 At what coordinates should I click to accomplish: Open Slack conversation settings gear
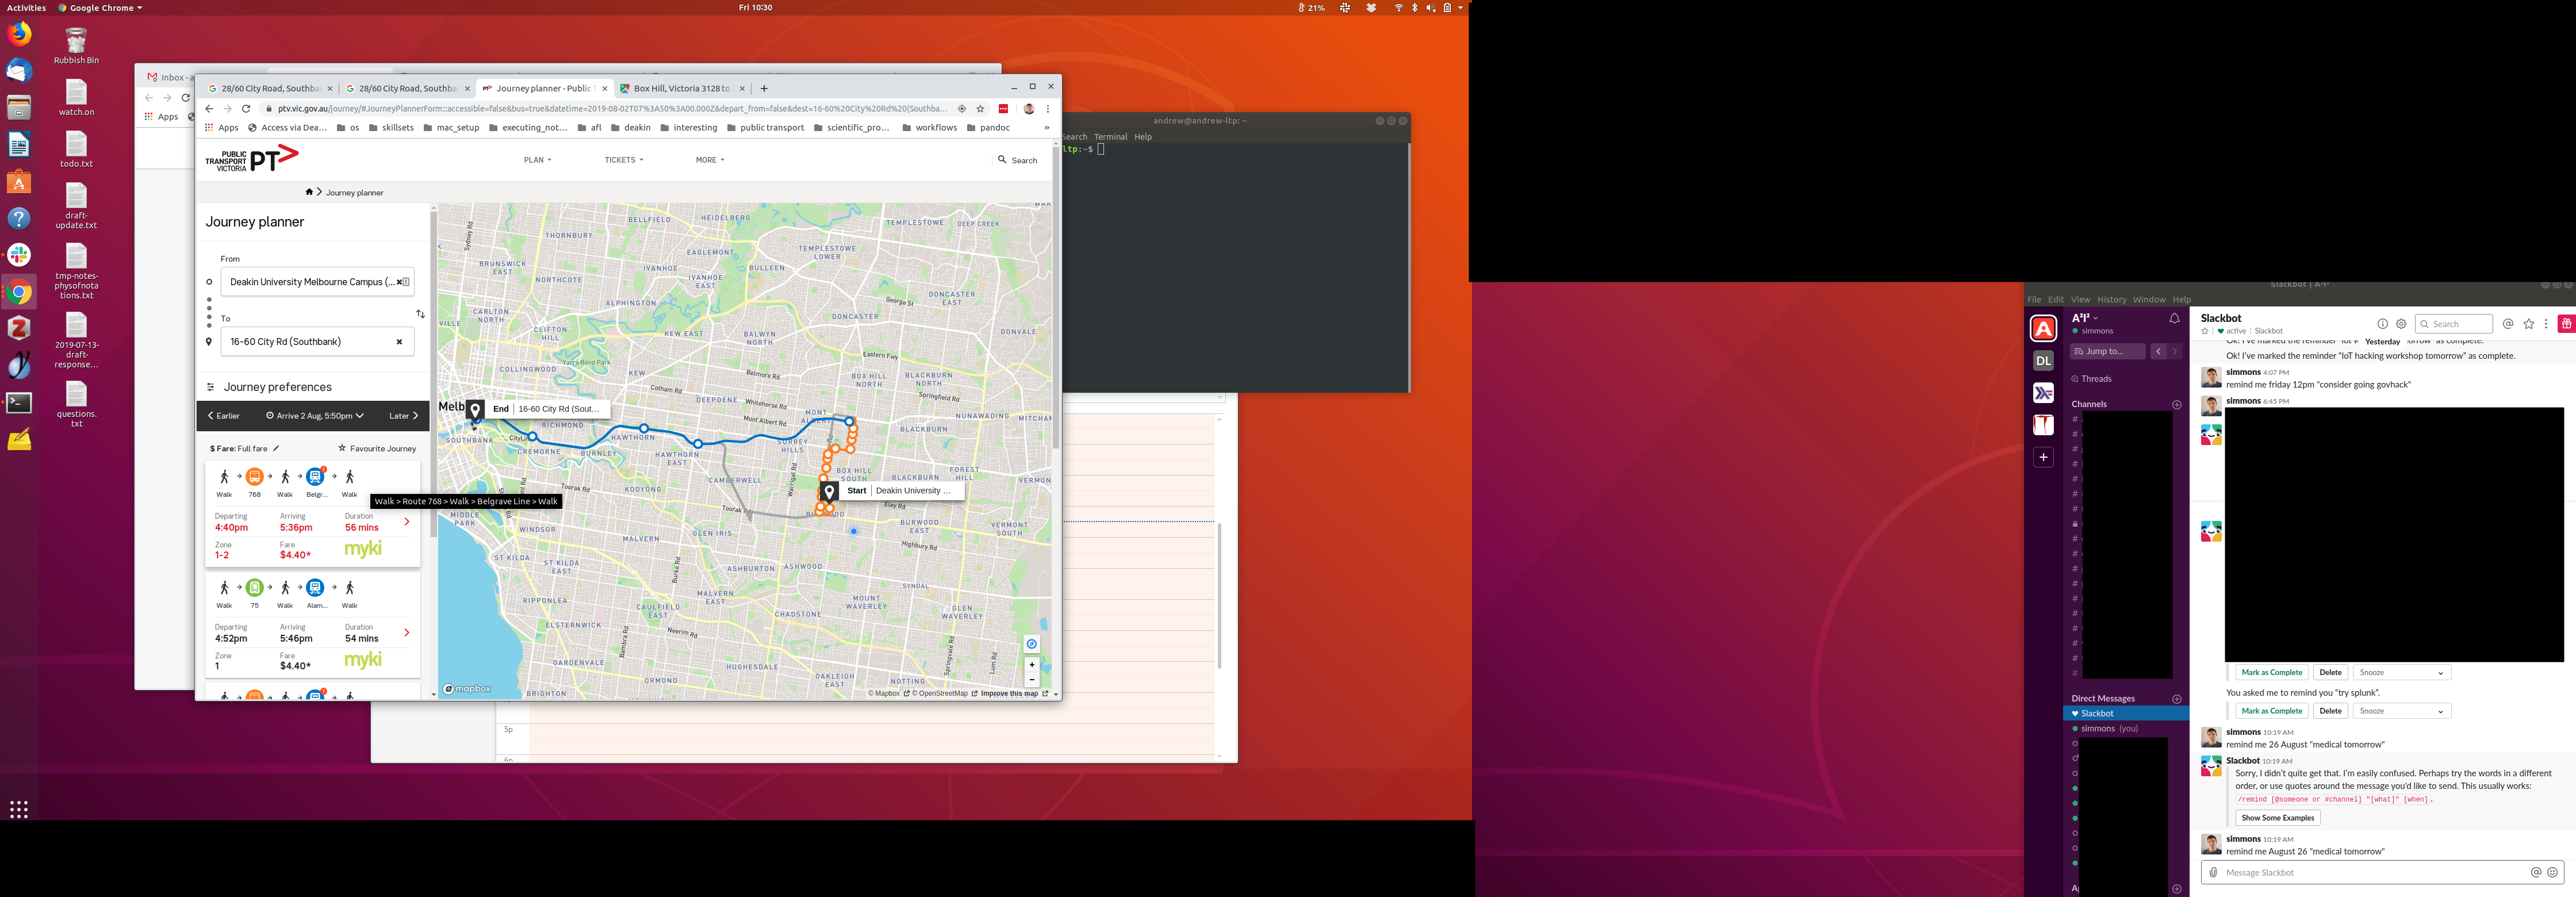2401,324
